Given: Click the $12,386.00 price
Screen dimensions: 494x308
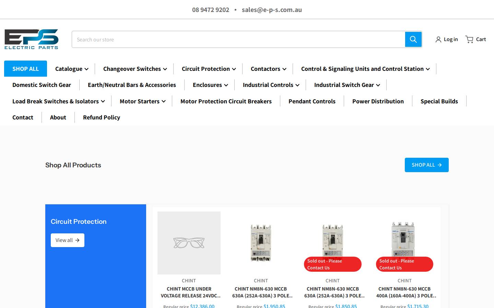Looking at the screenshot, I should pyautogui.click(x=202, y=306).
